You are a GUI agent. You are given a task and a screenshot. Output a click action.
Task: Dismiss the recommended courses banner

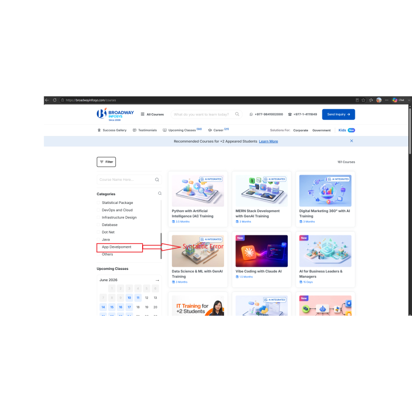pyautogui.click(x=352, y=141)
